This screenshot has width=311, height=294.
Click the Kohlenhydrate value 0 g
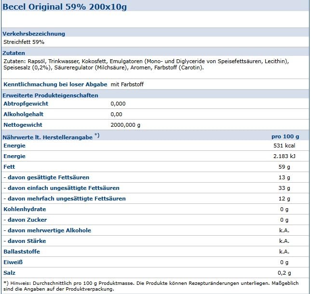click(x=284, y=209)
